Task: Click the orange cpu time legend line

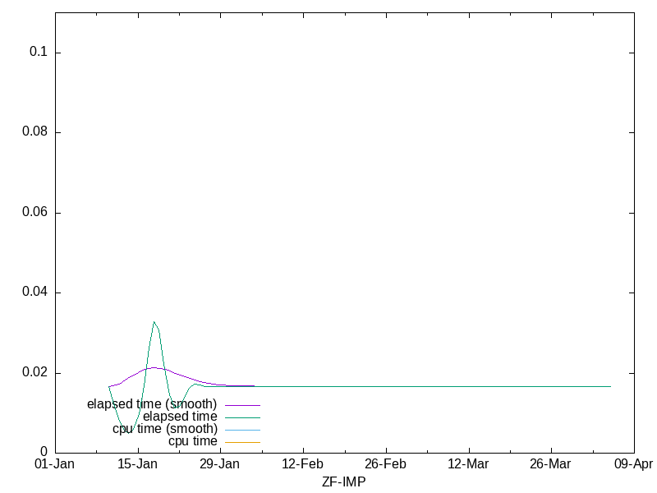Action: point(242,442)
